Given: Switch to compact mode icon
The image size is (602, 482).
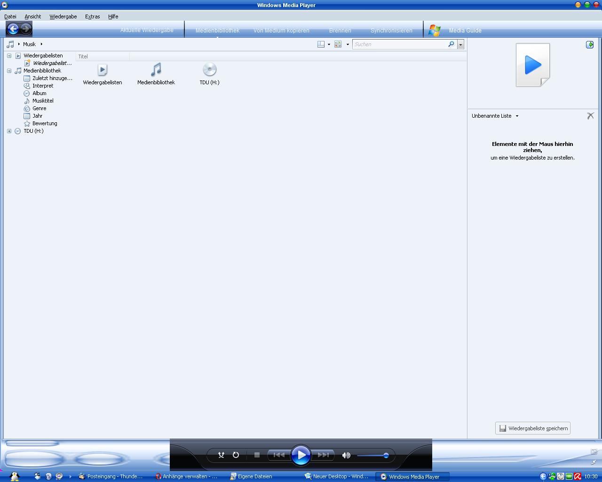Looking at the screenshot, I should tap(594, 462).
